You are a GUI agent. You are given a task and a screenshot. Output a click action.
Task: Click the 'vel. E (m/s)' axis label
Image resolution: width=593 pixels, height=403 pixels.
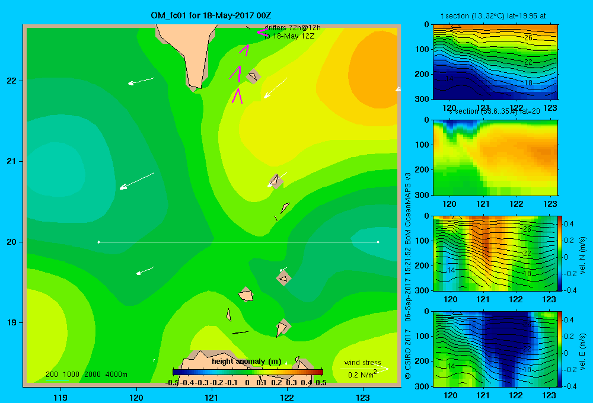[x=582, y=351]
